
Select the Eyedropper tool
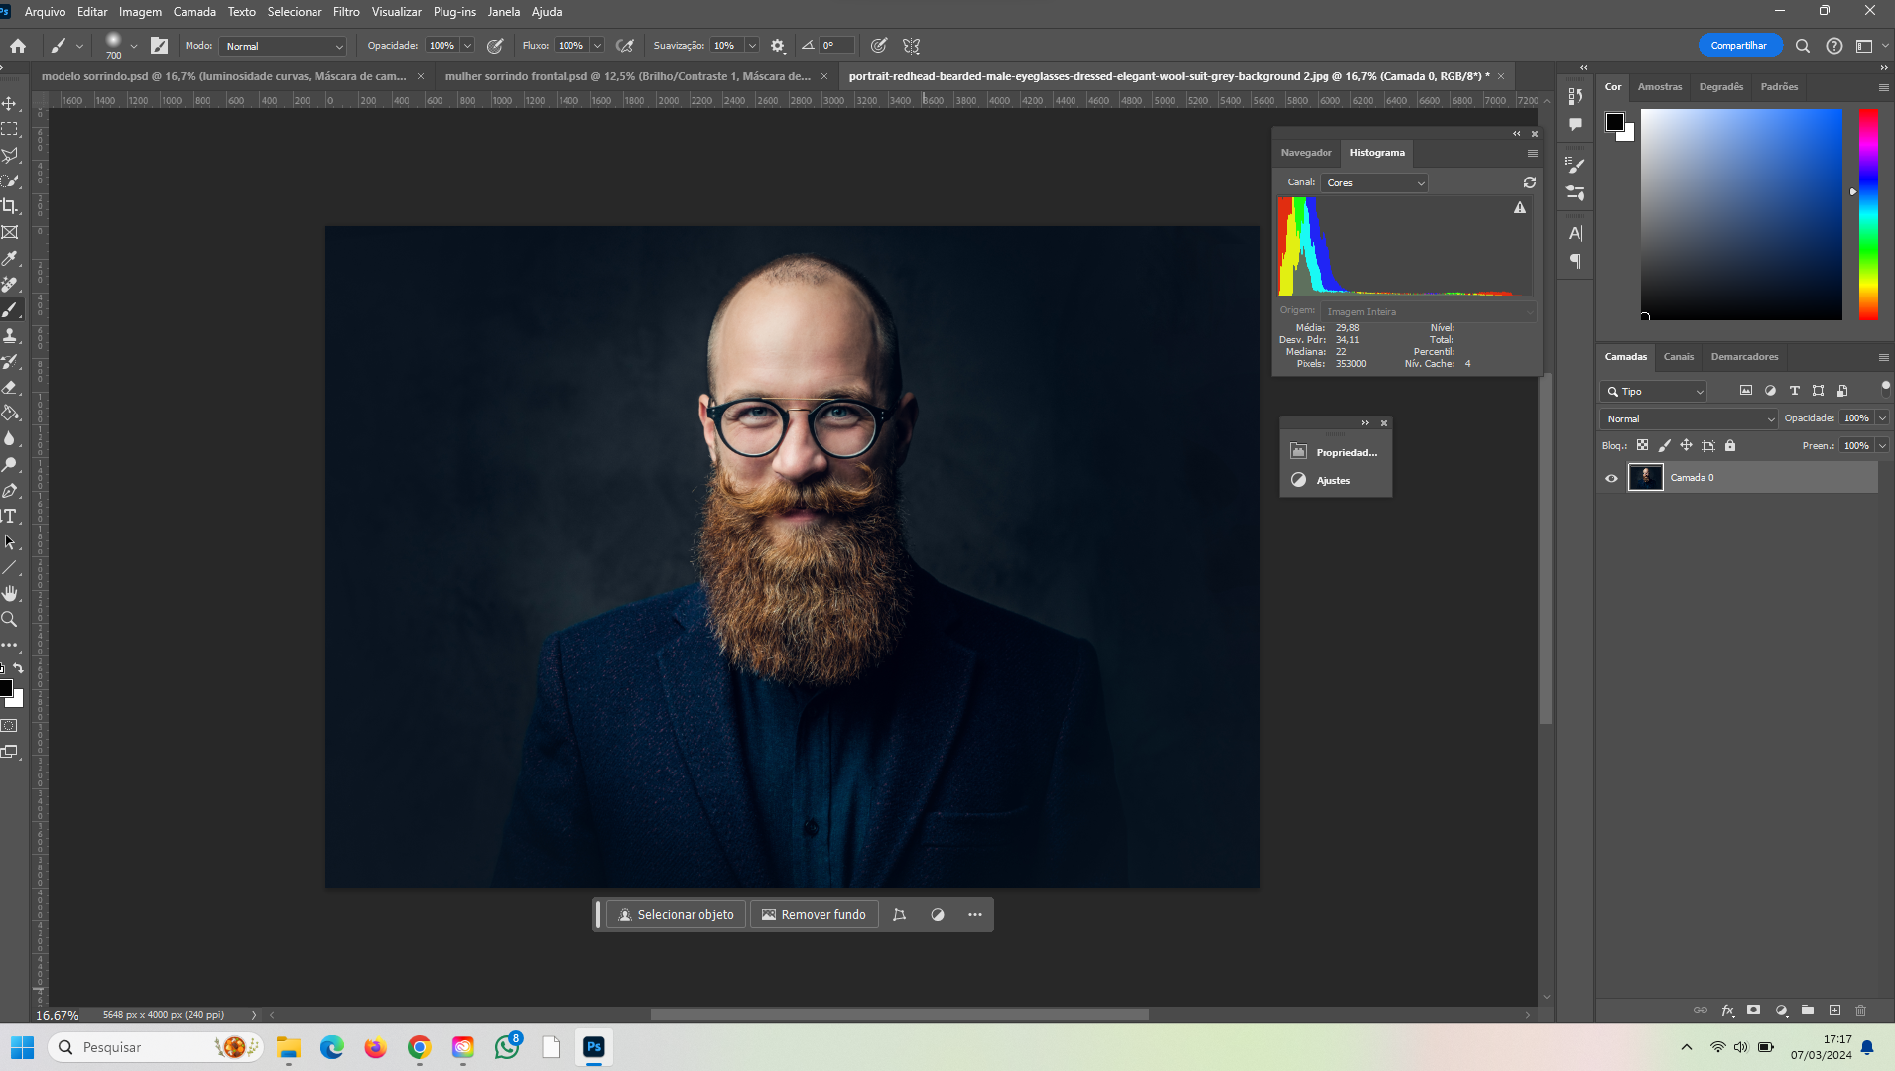click(x=10, y=258)
